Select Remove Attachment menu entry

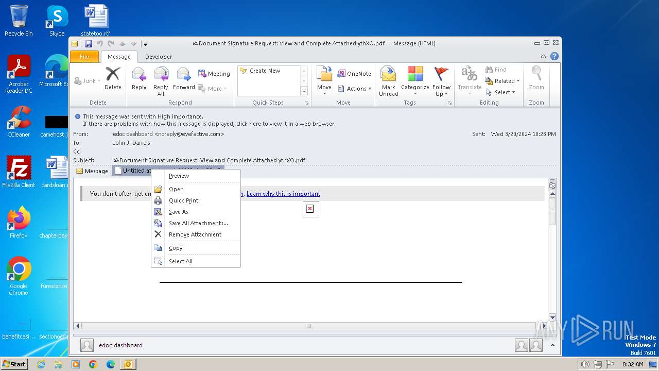click(196, 234)
